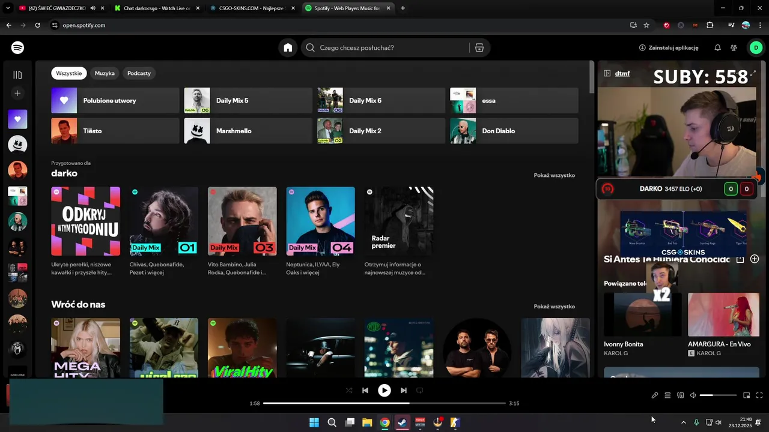Open AMARGURA - En Vivo related video
The image size is (769, 432).
723,325
